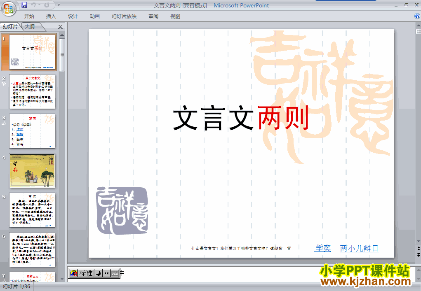Save the presentation with the floppy icon
The width and height of the screenshot is (421, 291).
[x=24, y=5]
